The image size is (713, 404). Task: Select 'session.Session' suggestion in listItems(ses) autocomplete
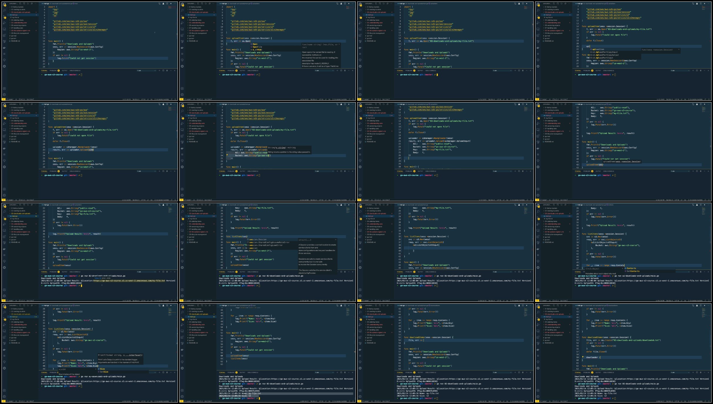pos(258,239)
